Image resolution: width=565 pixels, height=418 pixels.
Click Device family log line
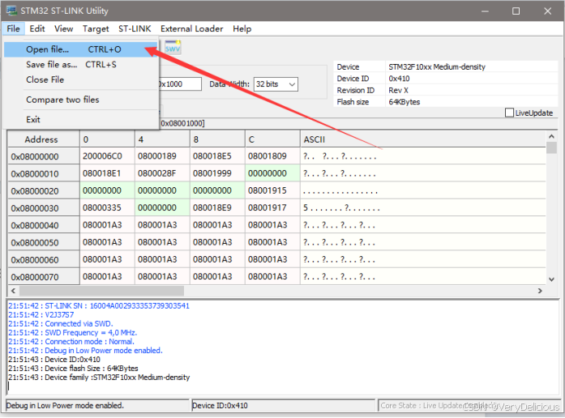click(99, 377)
